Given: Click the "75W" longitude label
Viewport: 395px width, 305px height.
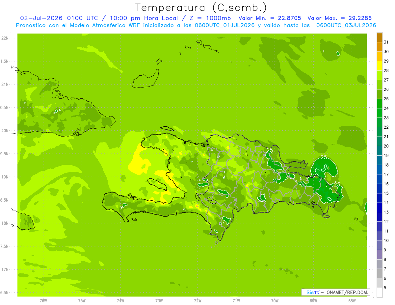Looking at the screenshot, I should [x=82, y=301].
